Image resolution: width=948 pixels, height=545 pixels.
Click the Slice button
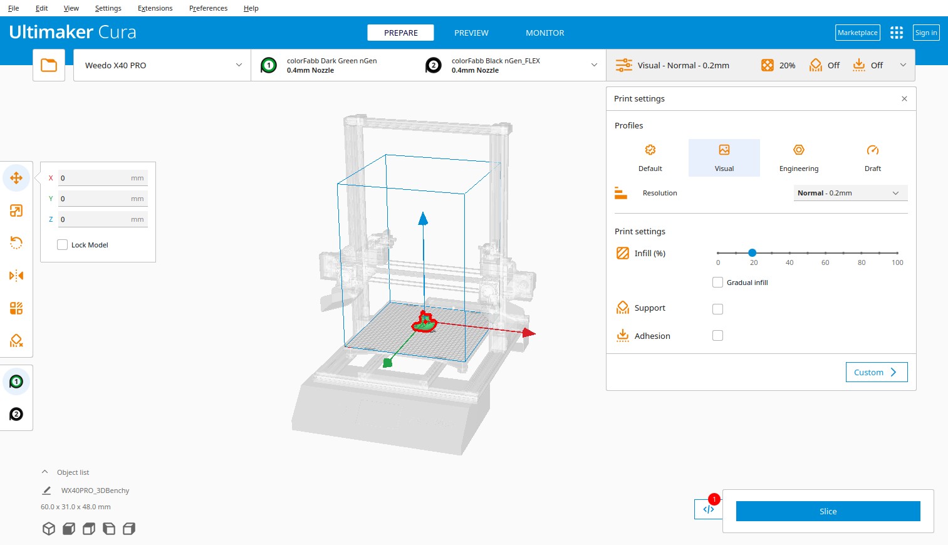point(828,511)
